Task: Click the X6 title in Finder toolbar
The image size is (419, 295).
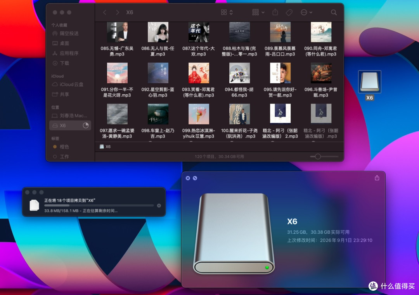Action: pos(130,12)
